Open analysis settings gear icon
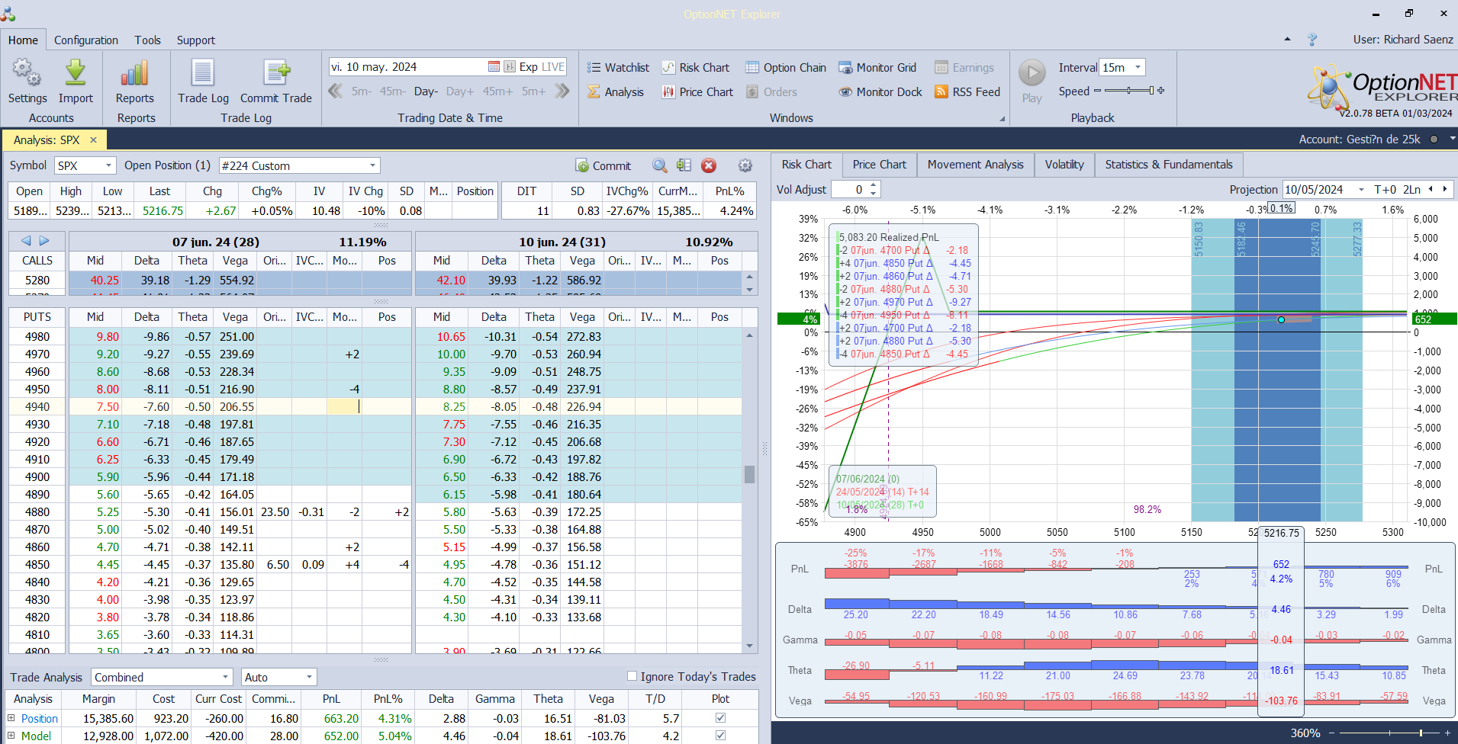 [x=745, y=165]
